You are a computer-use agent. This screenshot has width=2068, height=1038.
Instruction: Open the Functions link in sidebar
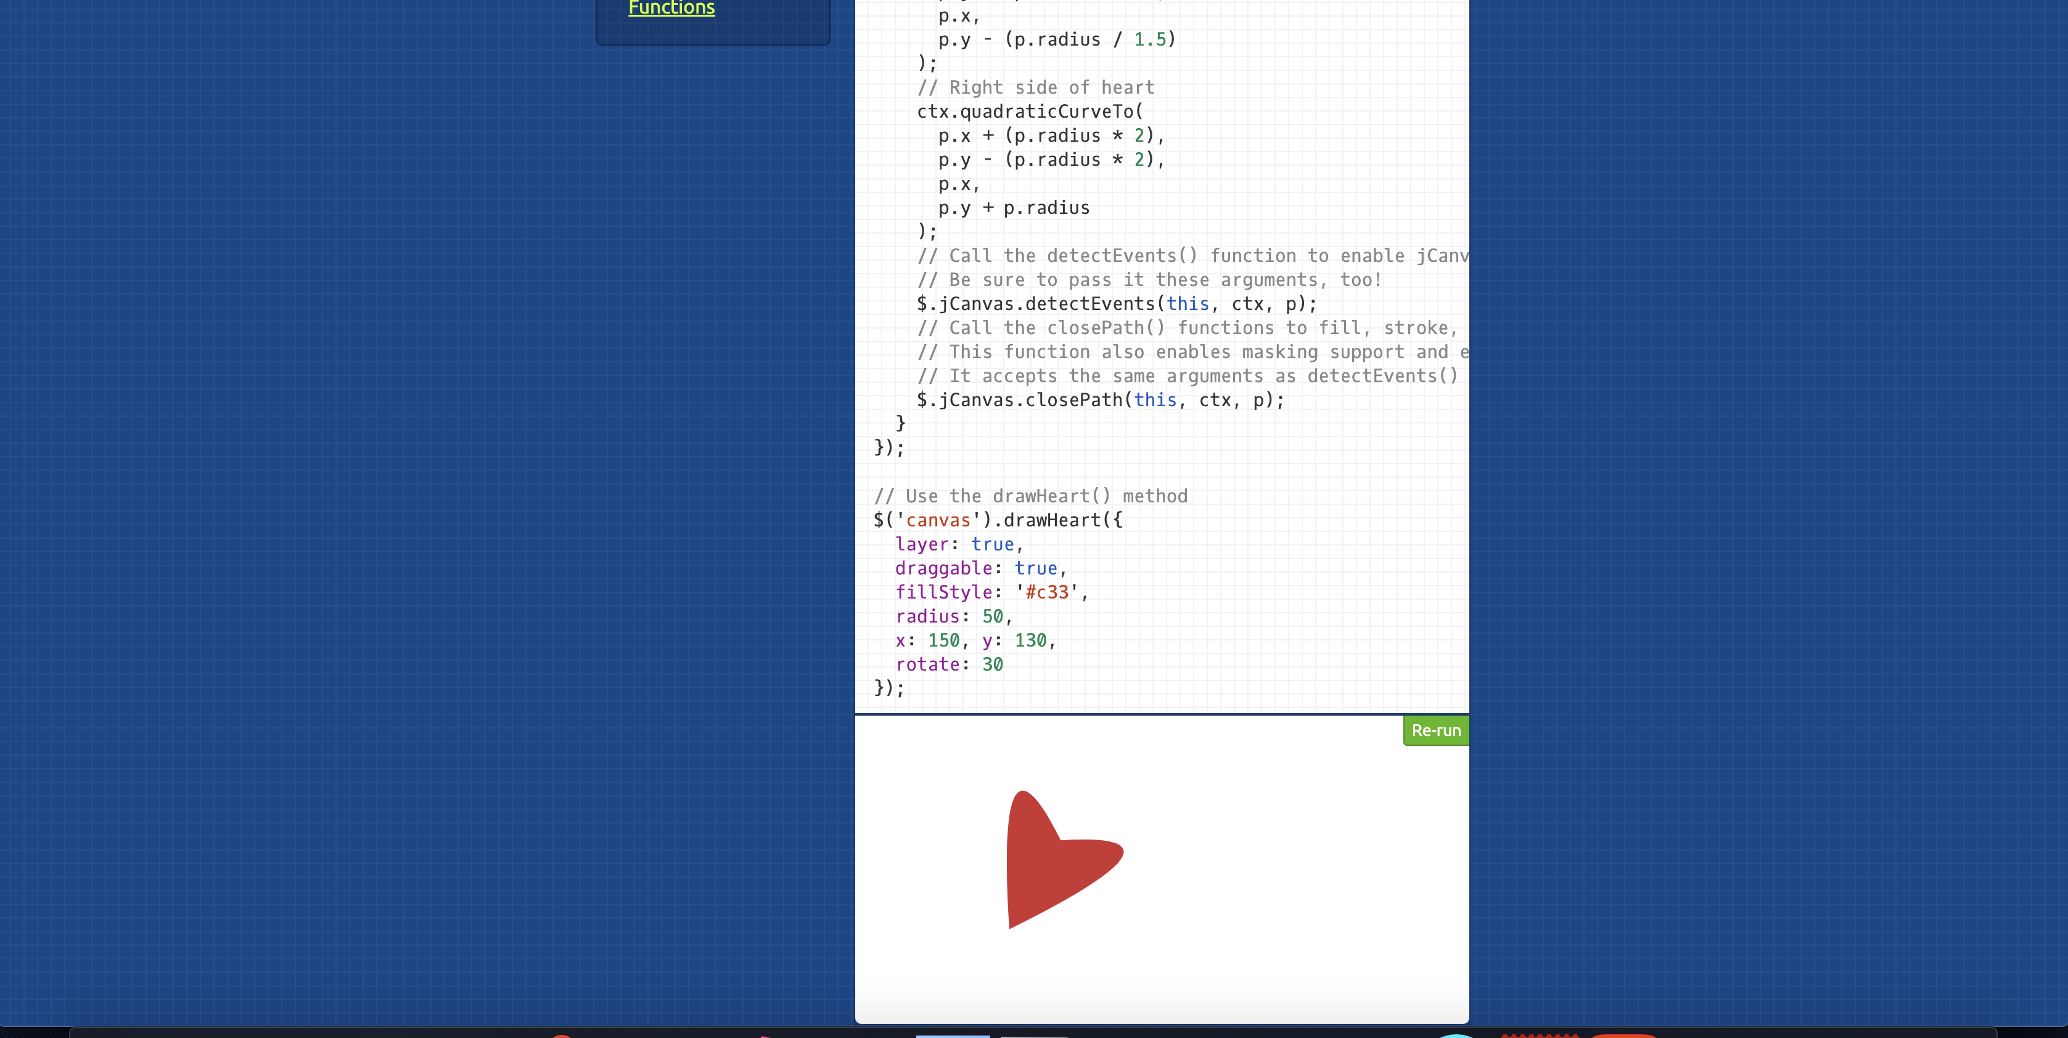tap(671, 9)
